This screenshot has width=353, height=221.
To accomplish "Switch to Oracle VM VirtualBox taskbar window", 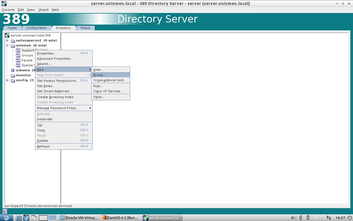I will click(x=79, y=218).
